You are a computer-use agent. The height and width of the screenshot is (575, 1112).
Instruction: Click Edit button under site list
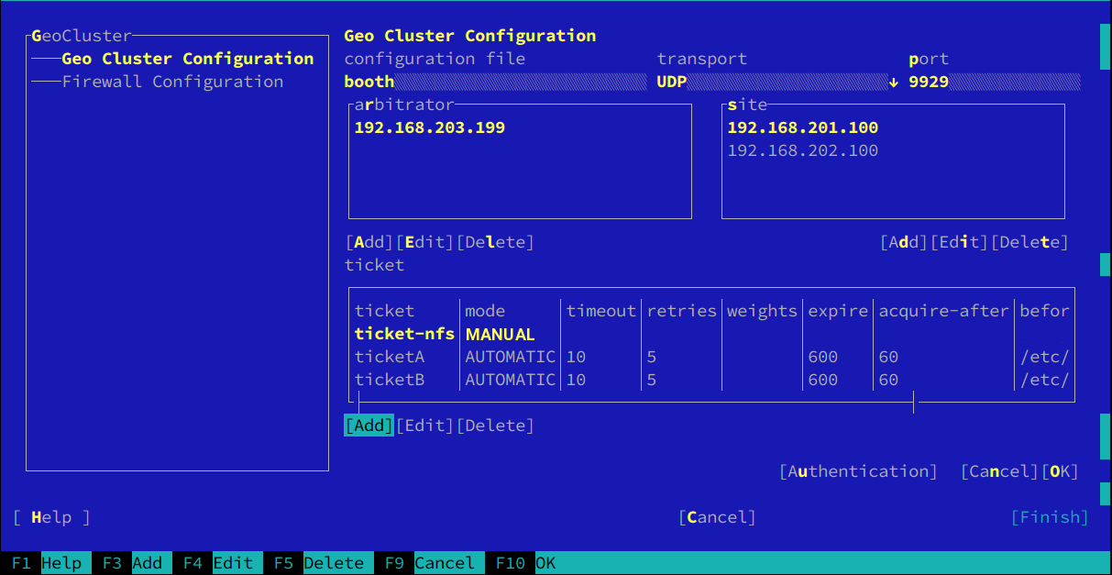[959, 242]
